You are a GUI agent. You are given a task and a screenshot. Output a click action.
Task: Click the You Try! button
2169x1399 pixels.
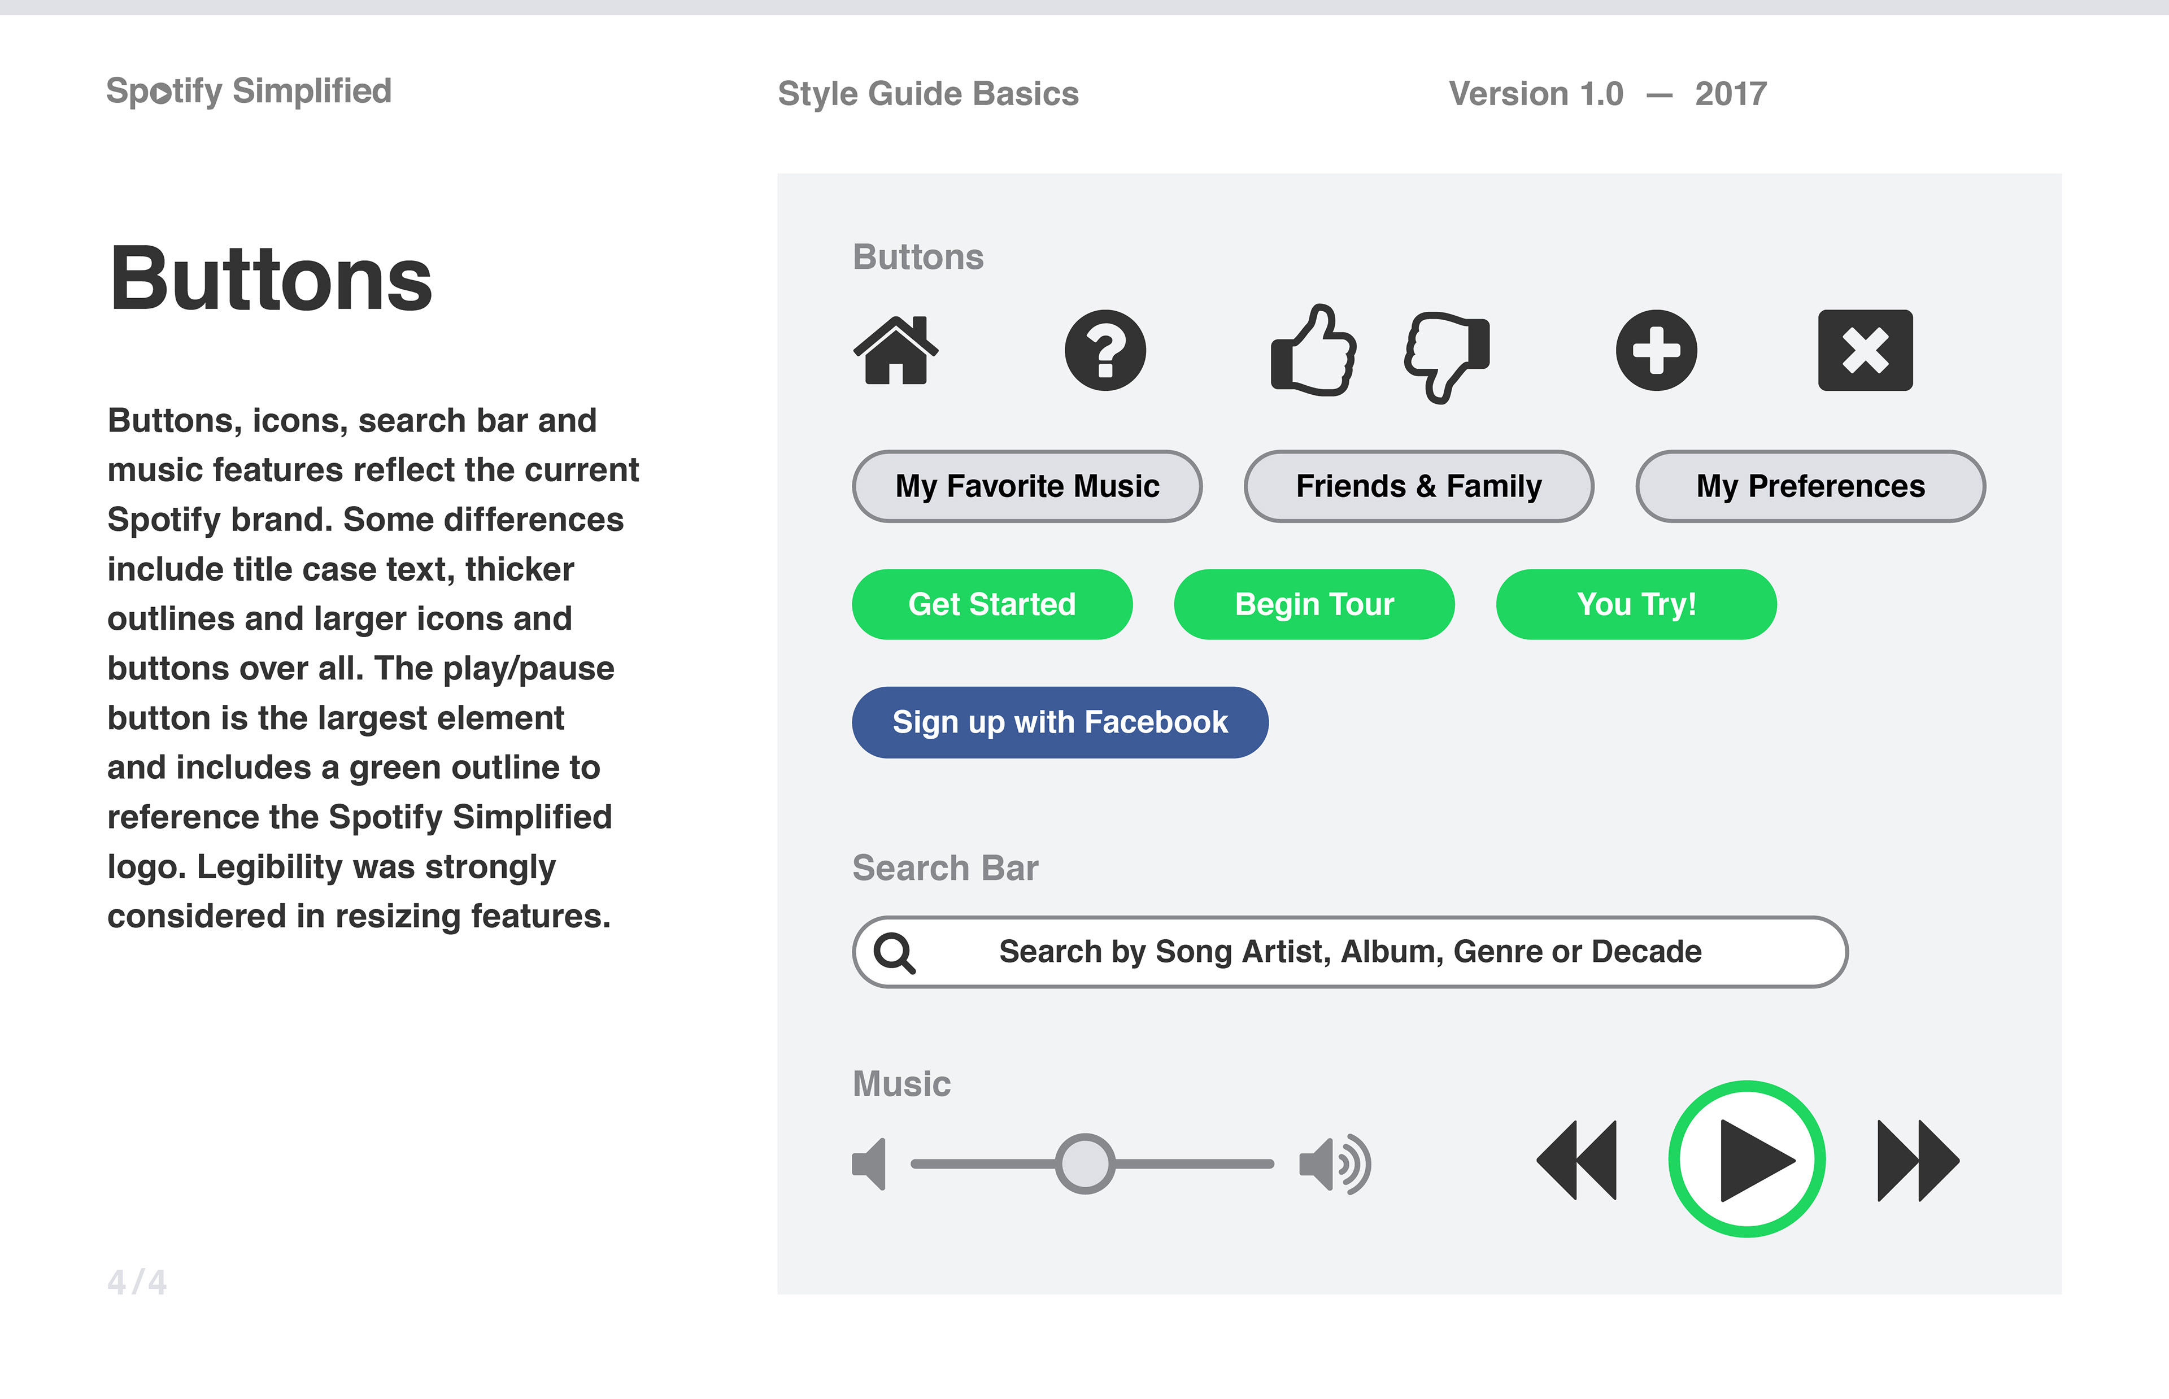pyautogui.click(x=1637, y=604)
